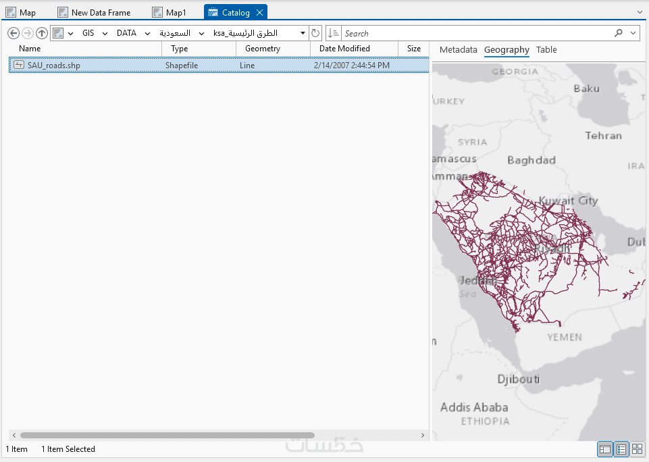
Task: Close the Catalog view tab
Action: pyautogui.click(x=259, y=12)
